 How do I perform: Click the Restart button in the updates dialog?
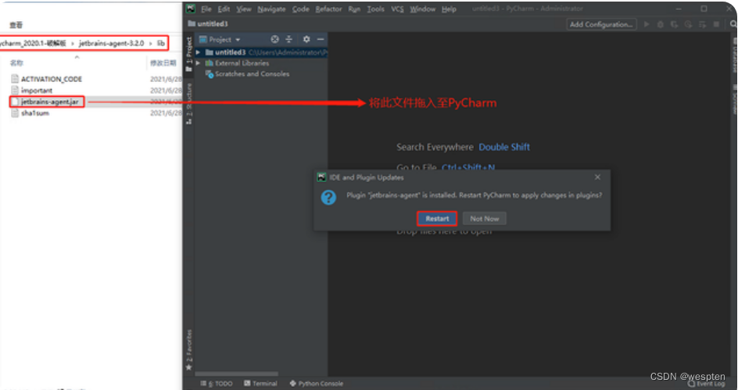[x=437, y=219]
